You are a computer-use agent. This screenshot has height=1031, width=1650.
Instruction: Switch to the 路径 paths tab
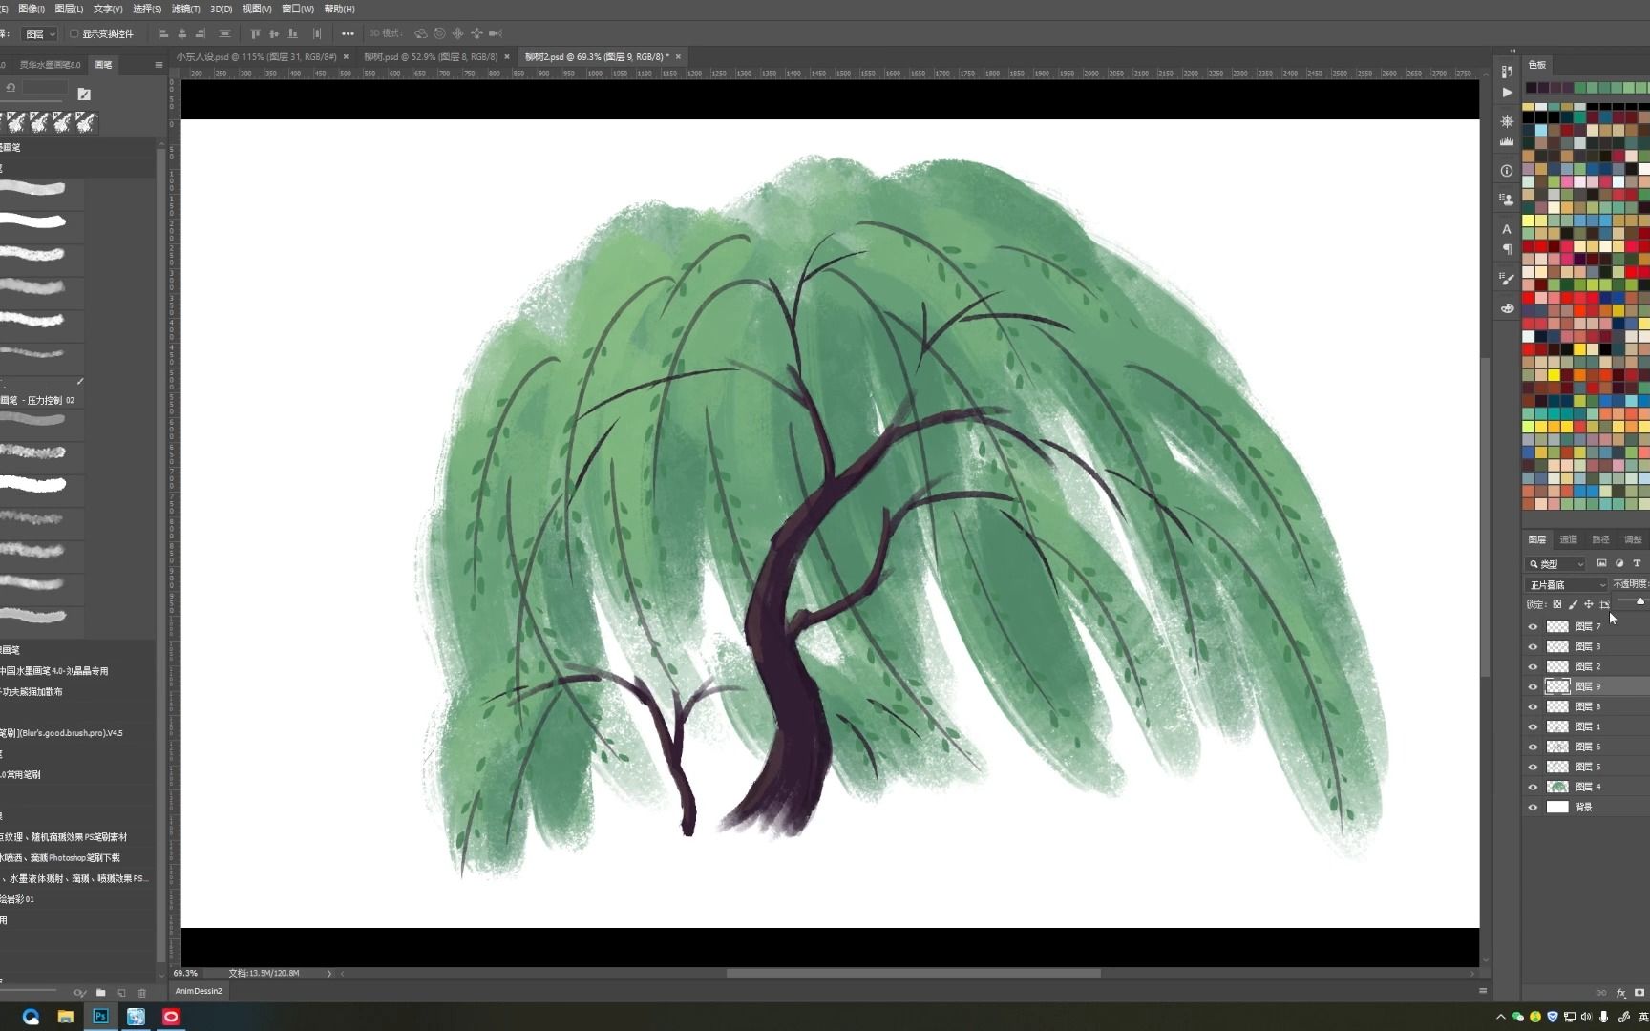[x=1601, y=539]
